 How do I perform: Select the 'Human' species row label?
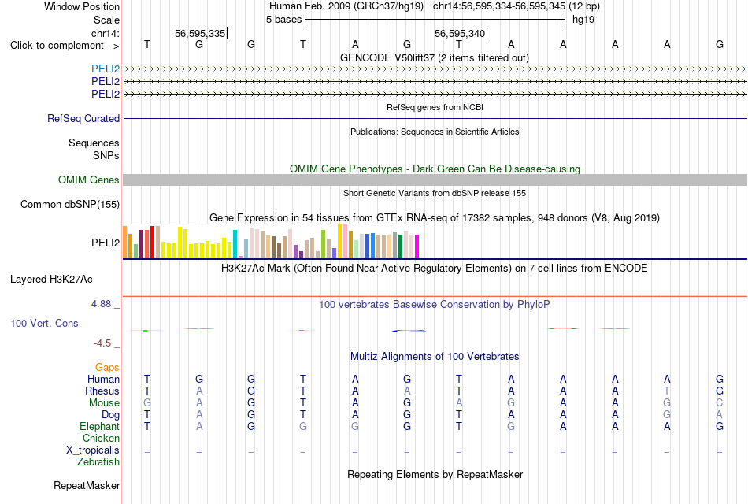103,380
